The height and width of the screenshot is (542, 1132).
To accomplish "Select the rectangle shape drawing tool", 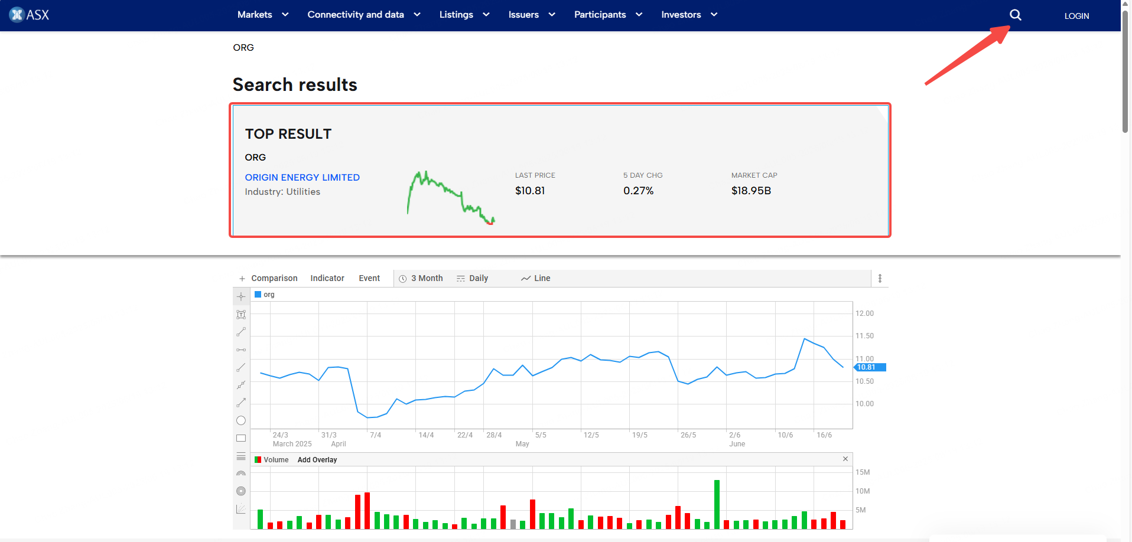I will coord(241,438).
